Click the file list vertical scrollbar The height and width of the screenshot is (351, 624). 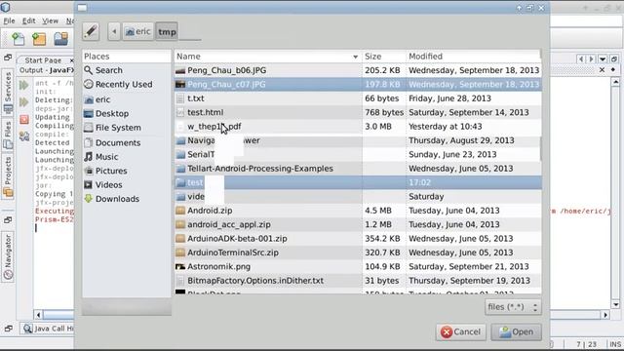pos(540,149)
